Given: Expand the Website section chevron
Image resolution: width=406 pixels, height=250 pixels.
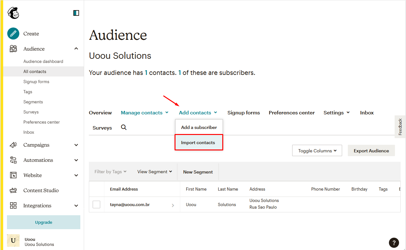Looking at the screenshot, I should tap(76, 175).
